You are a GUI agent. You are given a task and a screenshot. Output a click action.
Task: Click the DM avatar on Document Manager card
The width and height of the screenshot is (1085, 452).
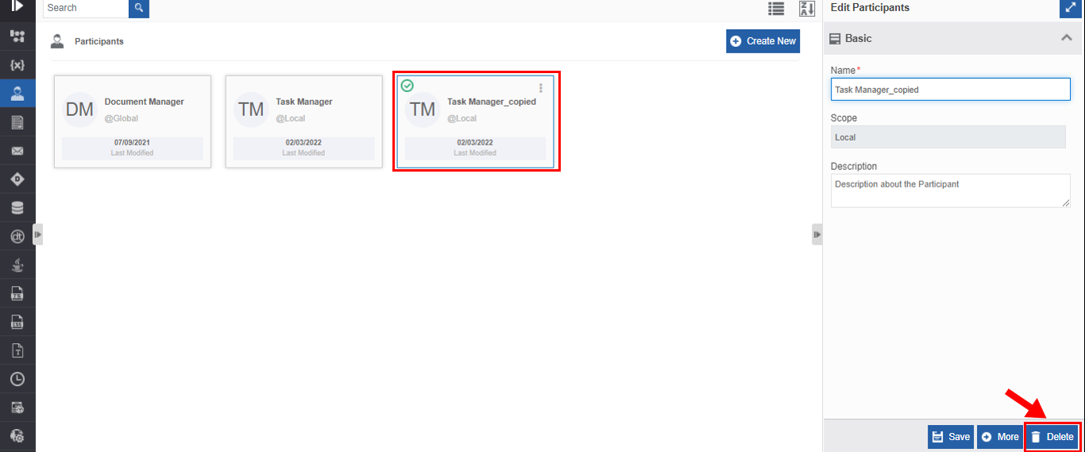coord(79,110)
